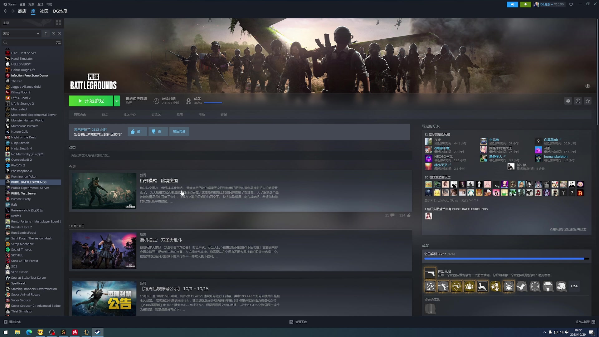The width and height of the screenshot is (599, 337).
Task: Start the game with 开始游戏
Action: 91,101
